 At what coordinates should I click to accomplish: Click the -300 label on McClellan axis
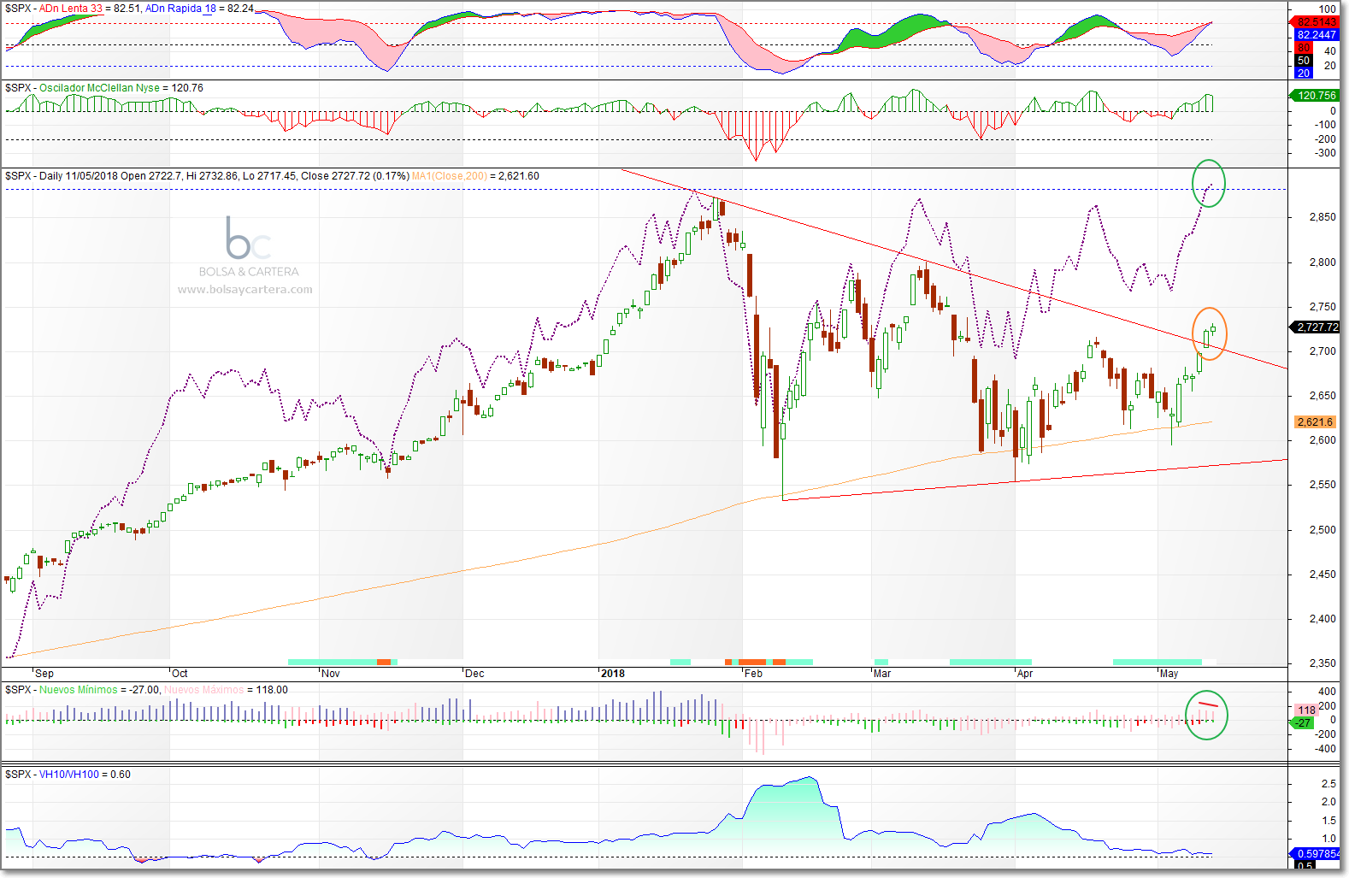tap(1326, 154)
